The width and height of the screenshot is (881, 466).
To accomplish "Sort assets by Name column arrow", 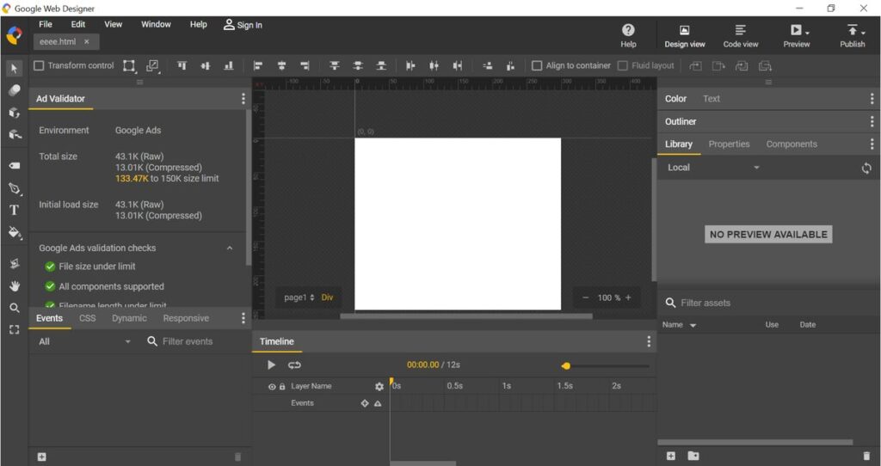I will 693,325.
